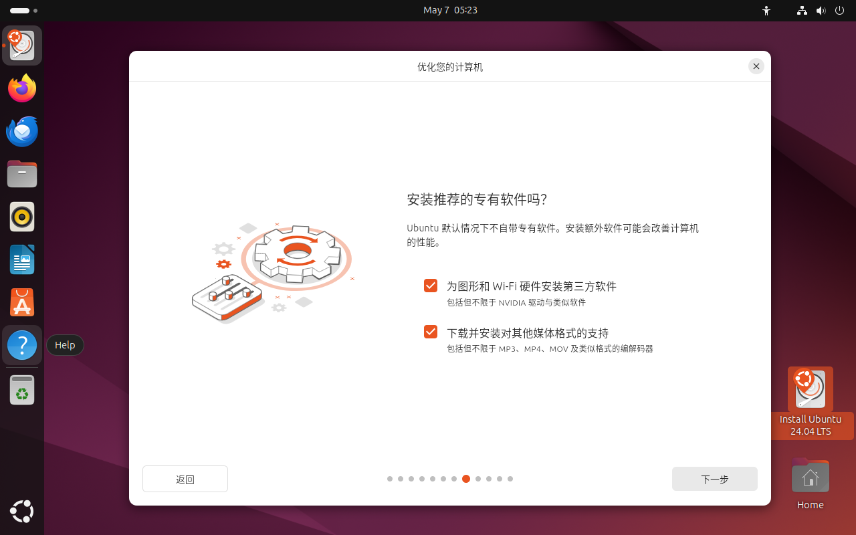Open the accessibility menu in the top bar
This screenshot has height=535, width=856.
tap(766, 10)
